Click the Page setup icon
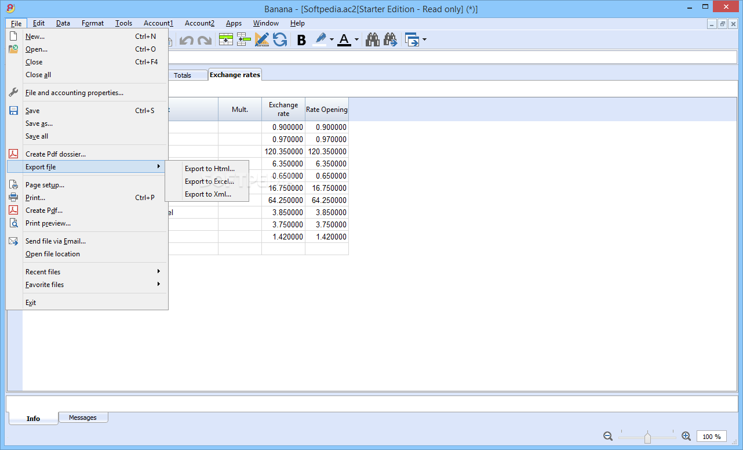 [x=13, y=185]
